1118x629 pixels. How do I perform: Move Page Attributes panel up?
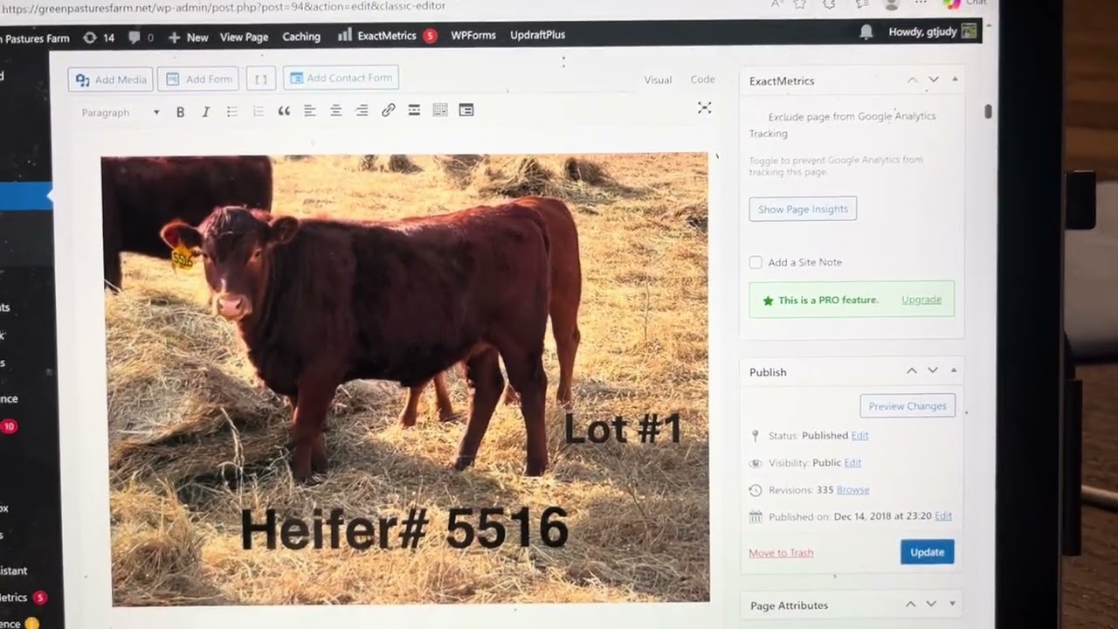(910, 604)
